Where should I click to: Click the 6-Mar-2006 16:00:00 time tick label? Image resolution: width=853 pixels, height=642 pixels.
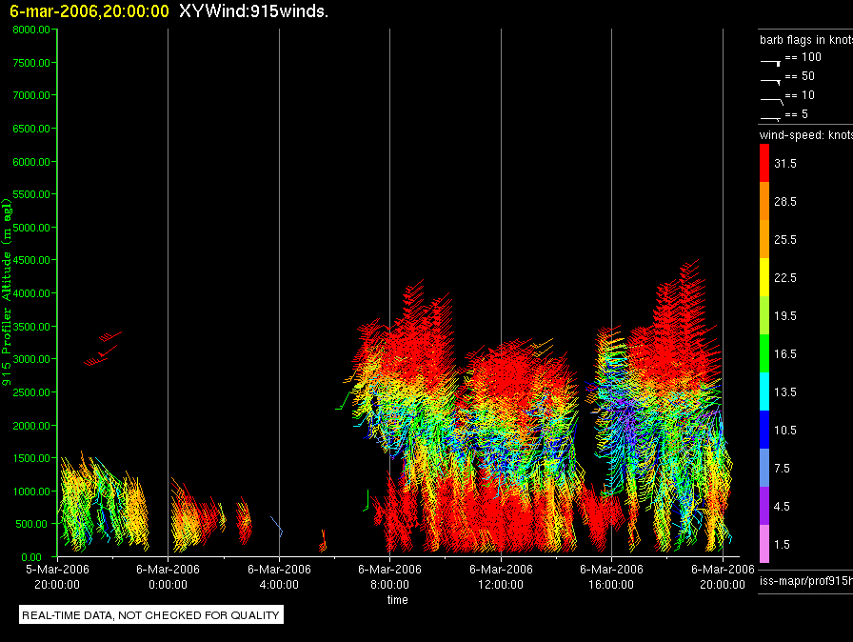(611, 576)
